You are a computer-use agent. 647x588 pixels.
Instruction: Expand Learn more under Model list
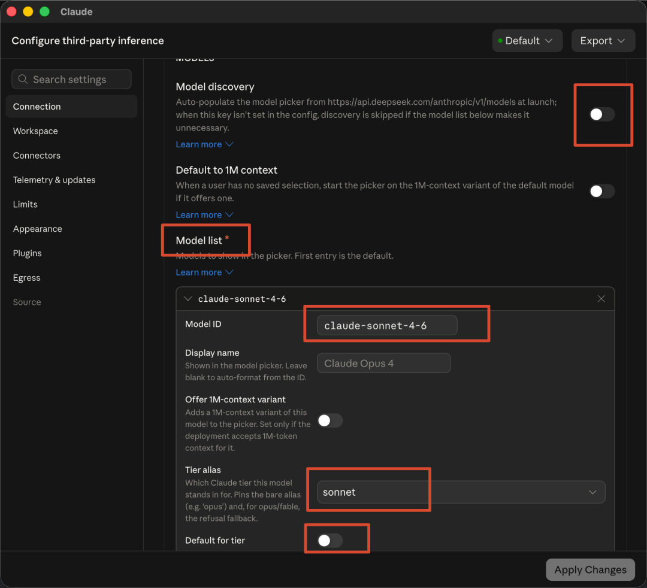[x=204, y=272]
